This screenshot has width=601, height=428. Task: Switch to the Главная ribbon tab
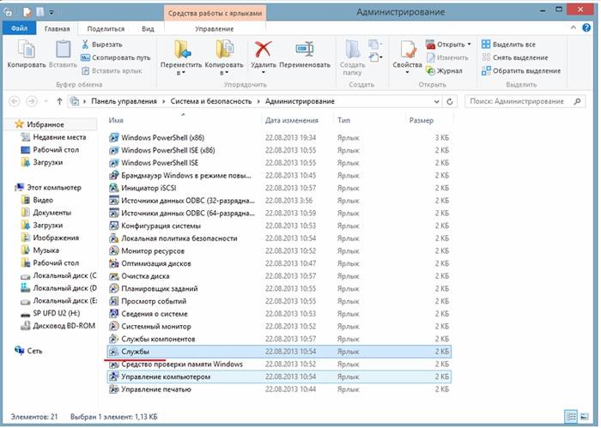point(58,28)
